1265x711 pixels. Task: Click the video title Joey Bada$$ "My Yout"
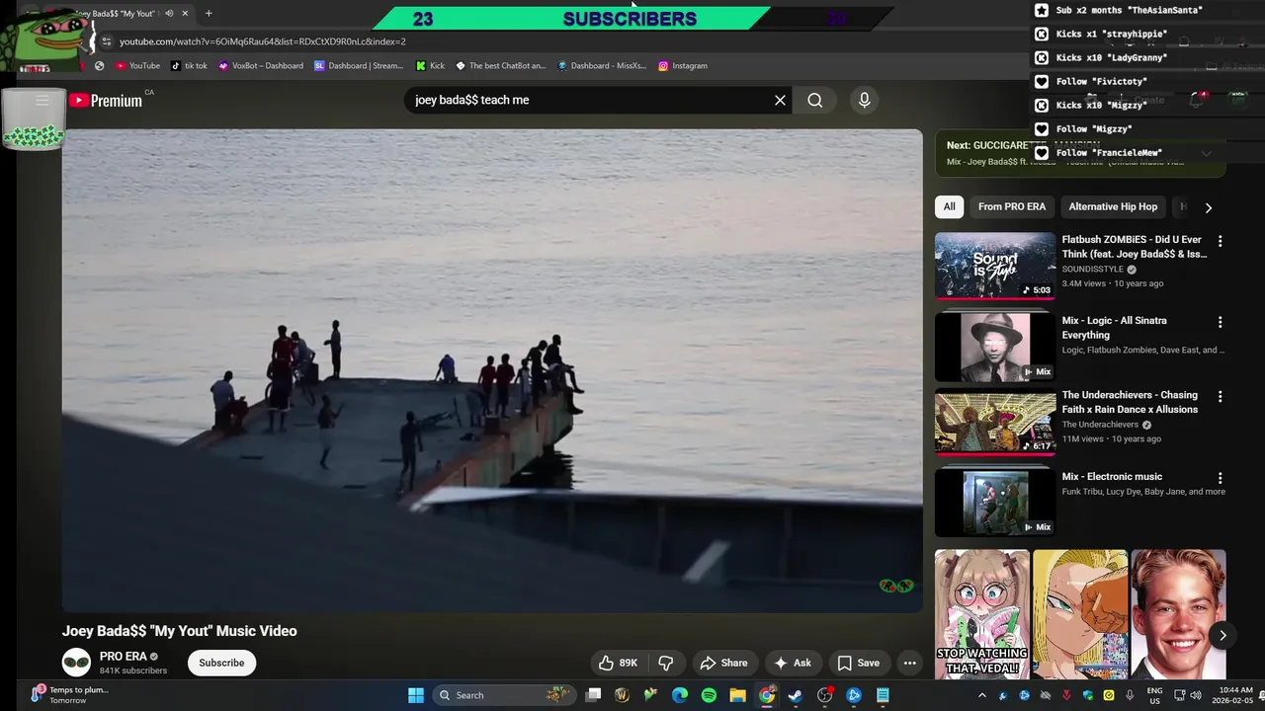[179, 631]
